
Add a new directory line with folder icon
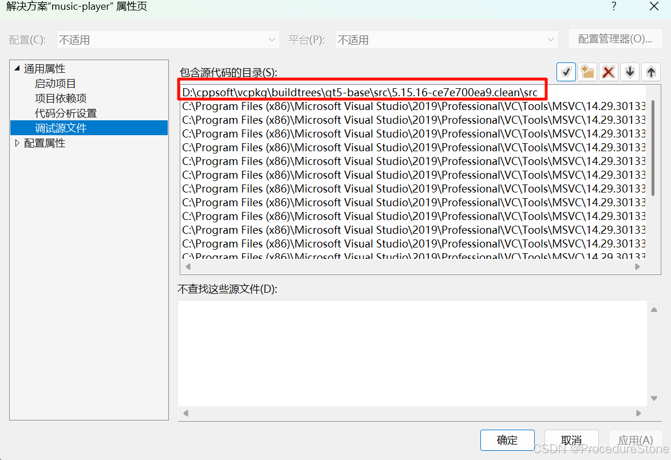tap(587, 72)
